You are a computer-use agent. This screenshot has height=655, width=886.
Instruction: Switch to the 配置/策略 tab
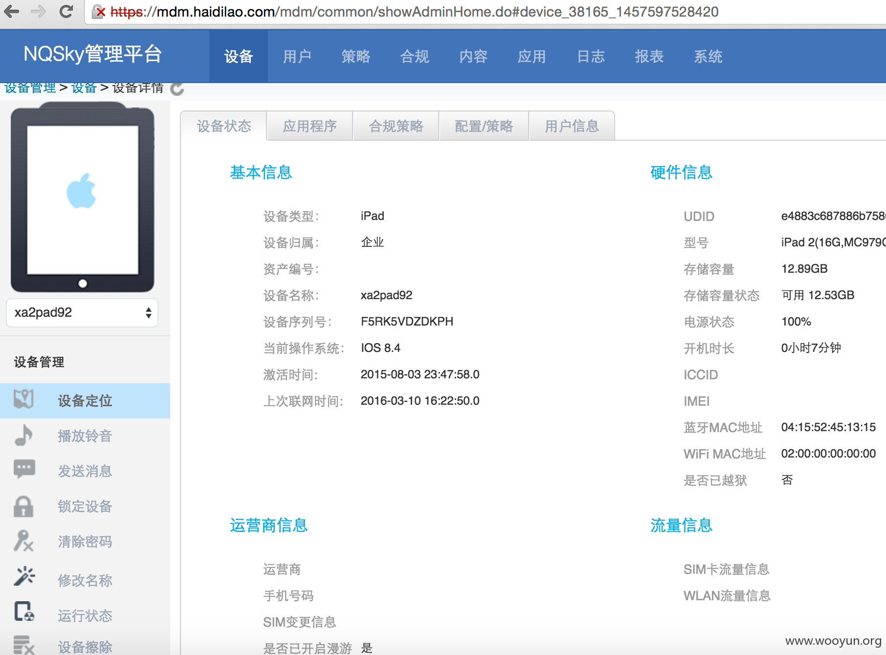coord(484,126)
